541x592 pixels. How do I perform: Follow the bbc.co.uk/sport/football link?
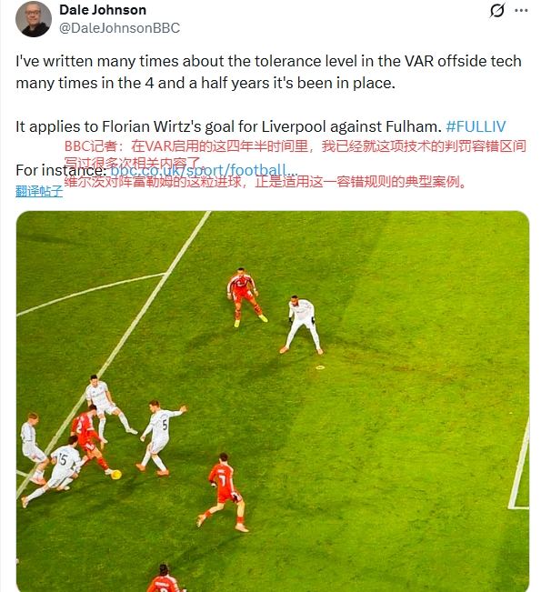point(204,170)
